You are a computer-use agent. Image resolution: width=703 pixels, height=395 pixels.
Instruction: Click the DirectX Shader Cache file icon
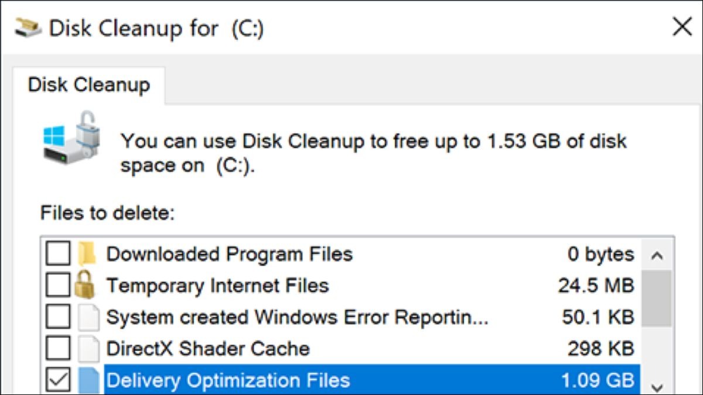click(x=89, y=348)
